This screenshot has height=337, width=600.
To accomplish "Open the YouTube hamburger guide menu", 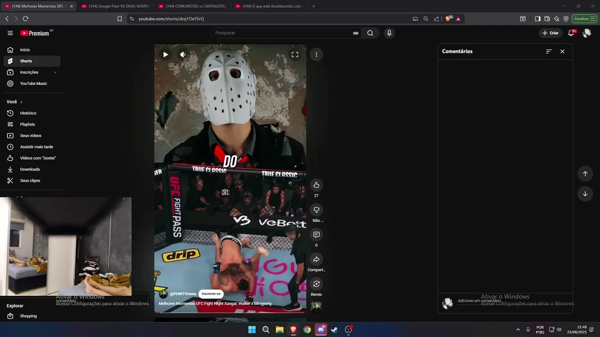I will click(x=10, y=33).
